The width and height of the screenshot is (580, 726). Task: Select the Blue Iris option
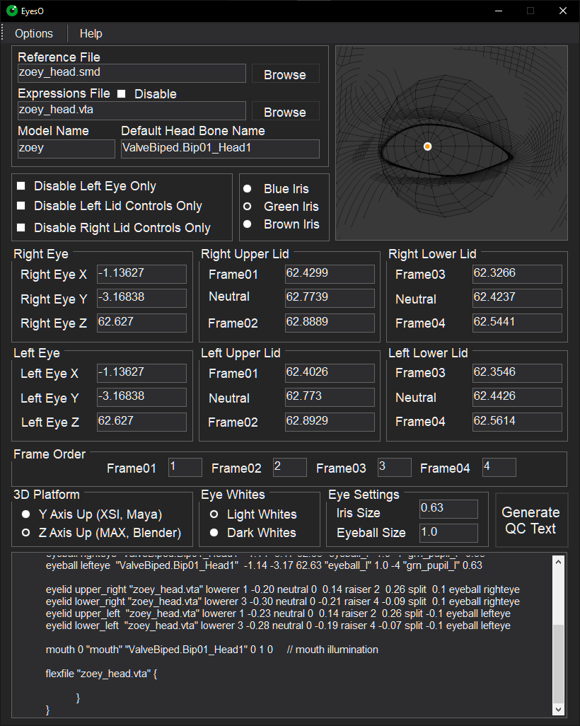(x=248, y=189)
